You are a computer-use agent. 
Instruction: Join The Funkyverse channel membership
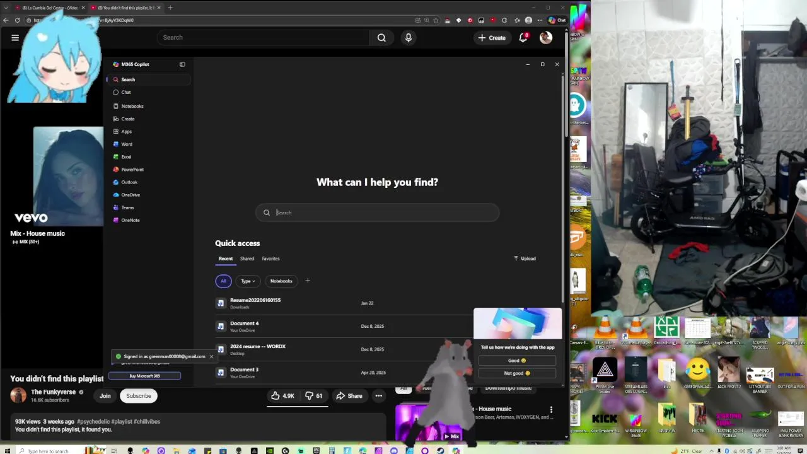(105, 396)
